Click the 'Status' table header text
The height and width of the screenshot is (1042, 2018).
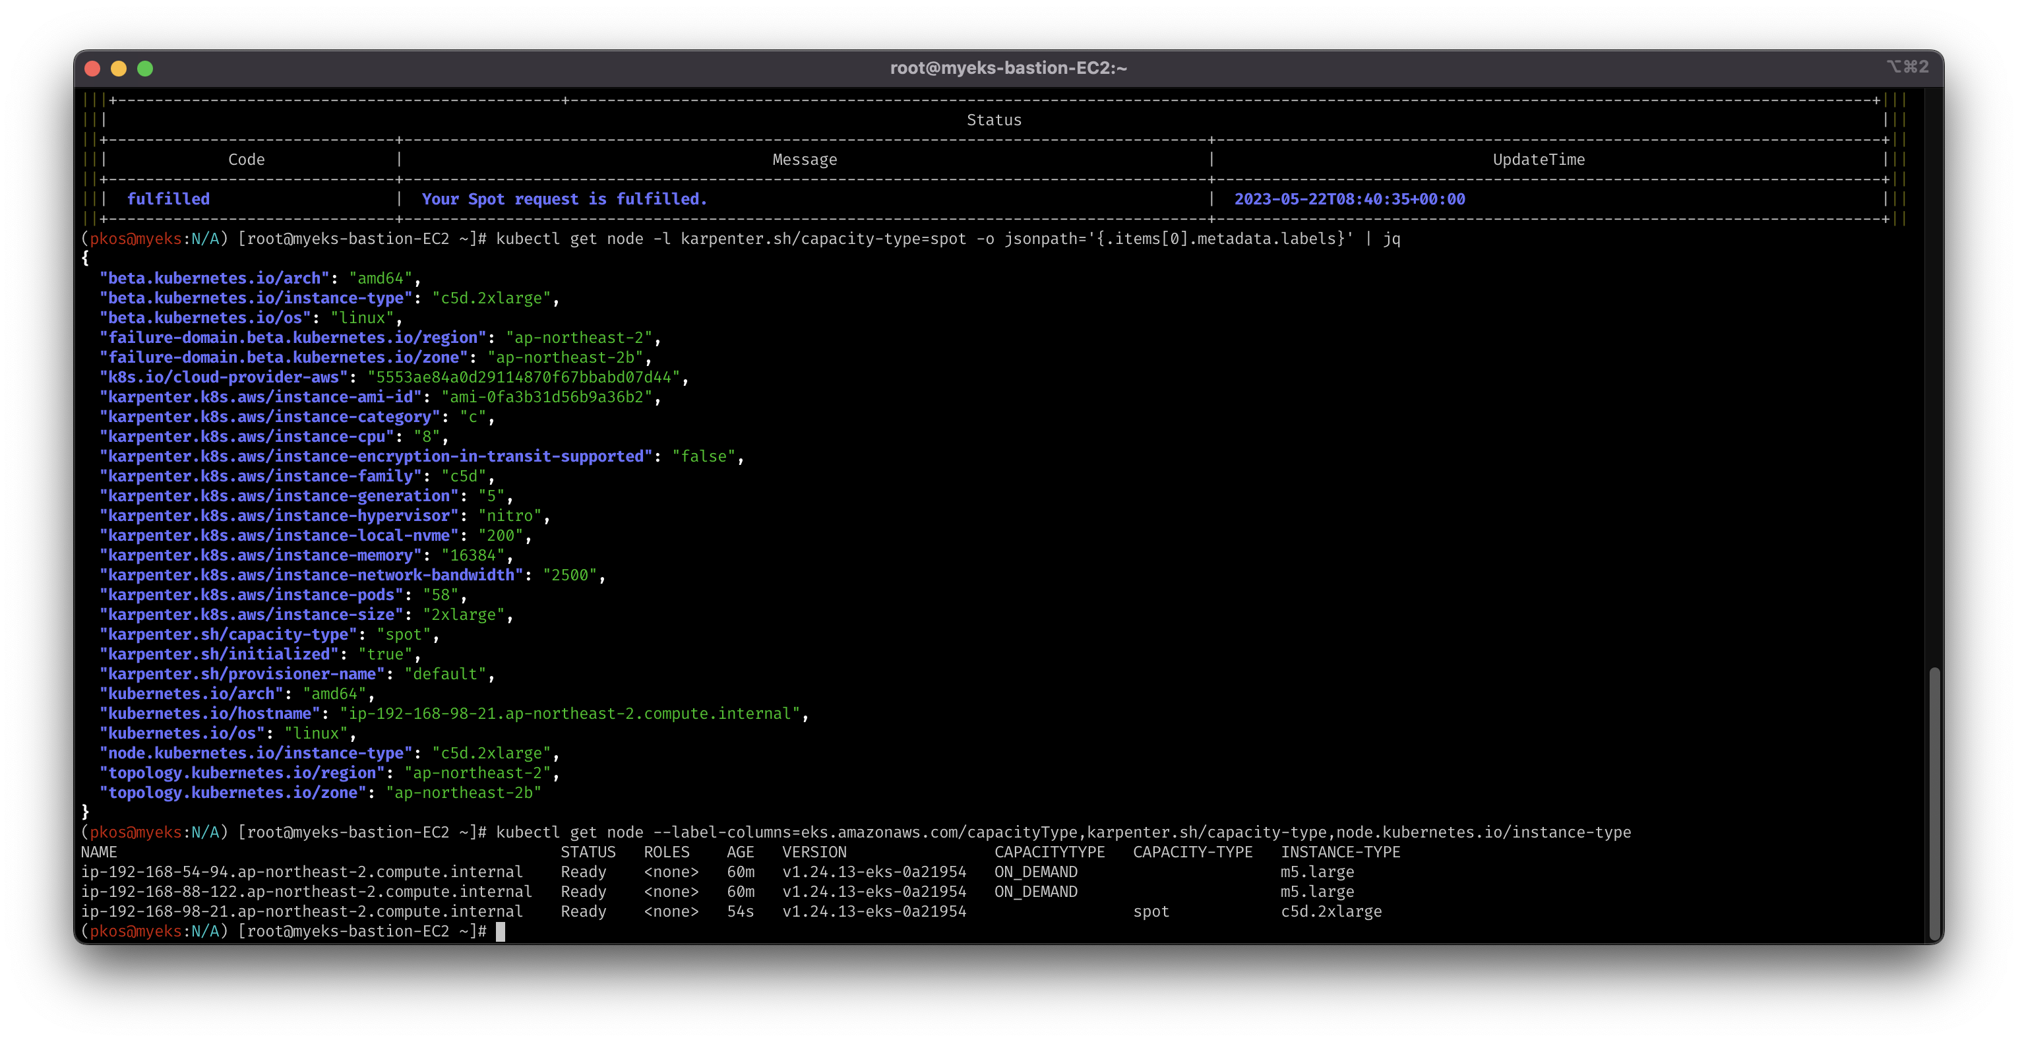(x=993, y=120)
